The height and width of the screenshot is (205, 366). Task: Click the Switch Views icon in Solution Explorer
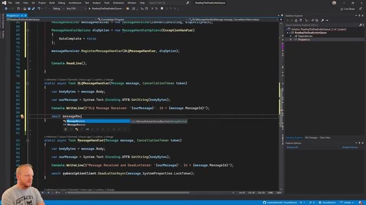[x=300, y=20]
